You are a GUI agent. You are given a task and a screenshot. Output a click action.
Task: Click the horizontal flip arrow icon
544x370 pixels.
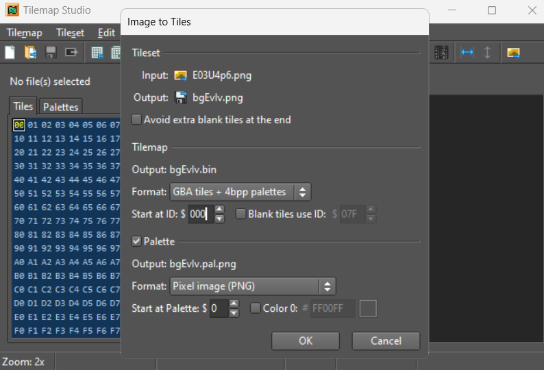[x=467, y=53]
